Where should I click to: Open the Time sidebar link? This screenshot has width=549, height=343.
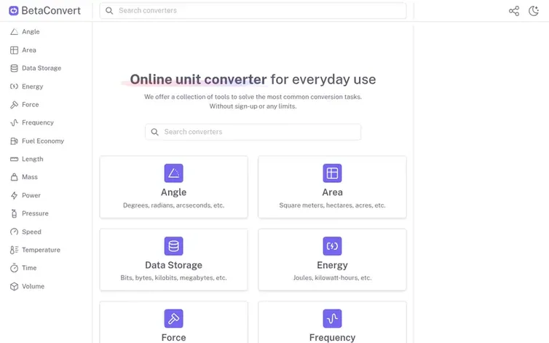(29, 268)
